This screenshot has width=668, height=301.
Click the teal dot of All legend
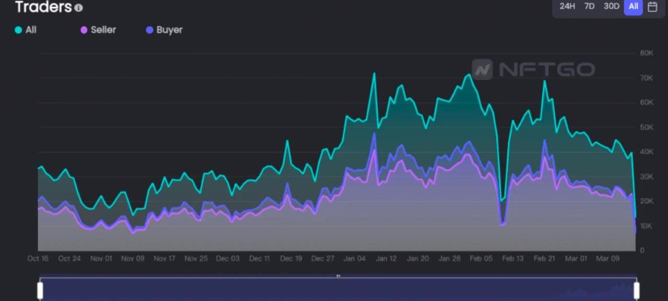[x=19, y=30]
